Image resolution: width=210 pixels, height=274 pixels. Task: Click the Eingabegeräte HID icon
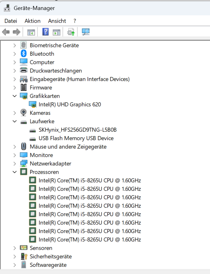[24, 79]
